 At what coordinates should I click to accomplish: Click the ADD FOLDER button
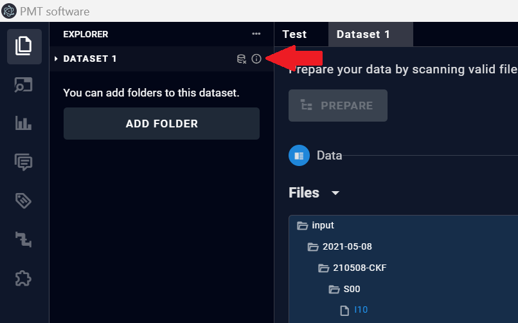161,124
